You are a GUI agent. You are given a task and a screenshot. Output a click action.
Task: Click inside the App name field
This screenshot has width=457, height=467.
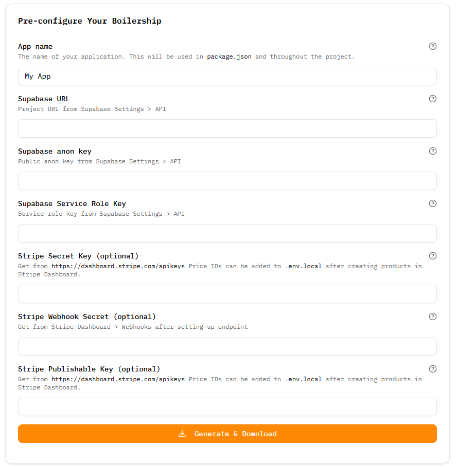click(227, 76)
